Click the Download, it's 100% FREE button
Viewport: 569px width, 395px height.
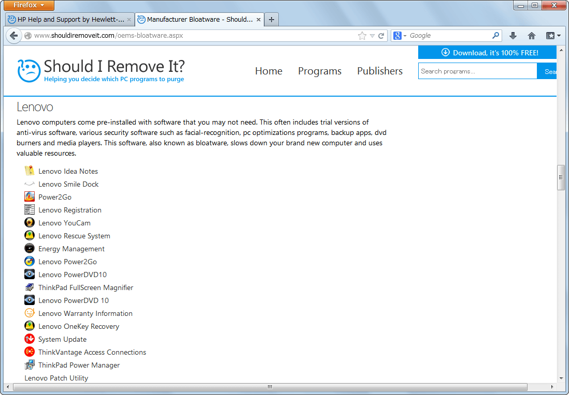tap(487, 53)
